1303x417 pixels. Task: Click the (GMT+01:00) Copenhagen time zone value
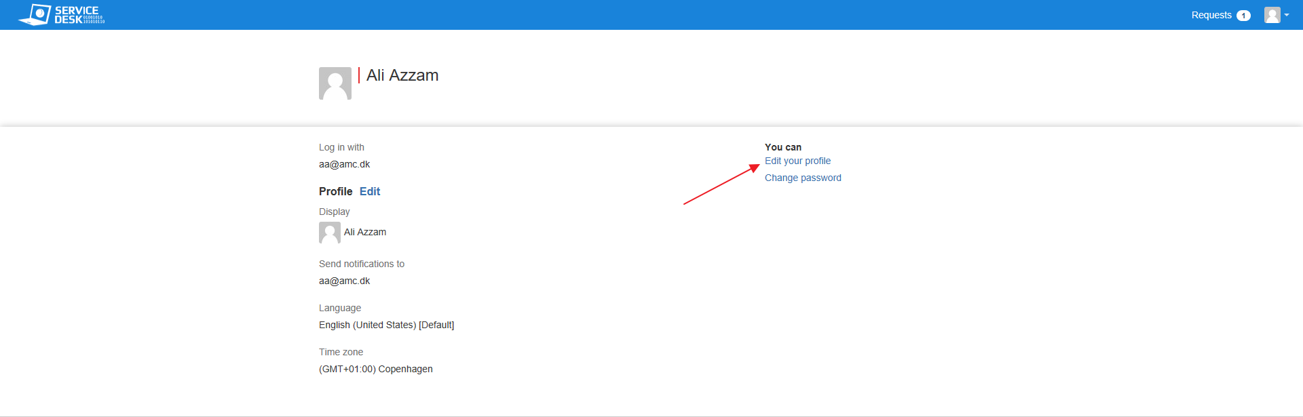click(x=376, y=369)
